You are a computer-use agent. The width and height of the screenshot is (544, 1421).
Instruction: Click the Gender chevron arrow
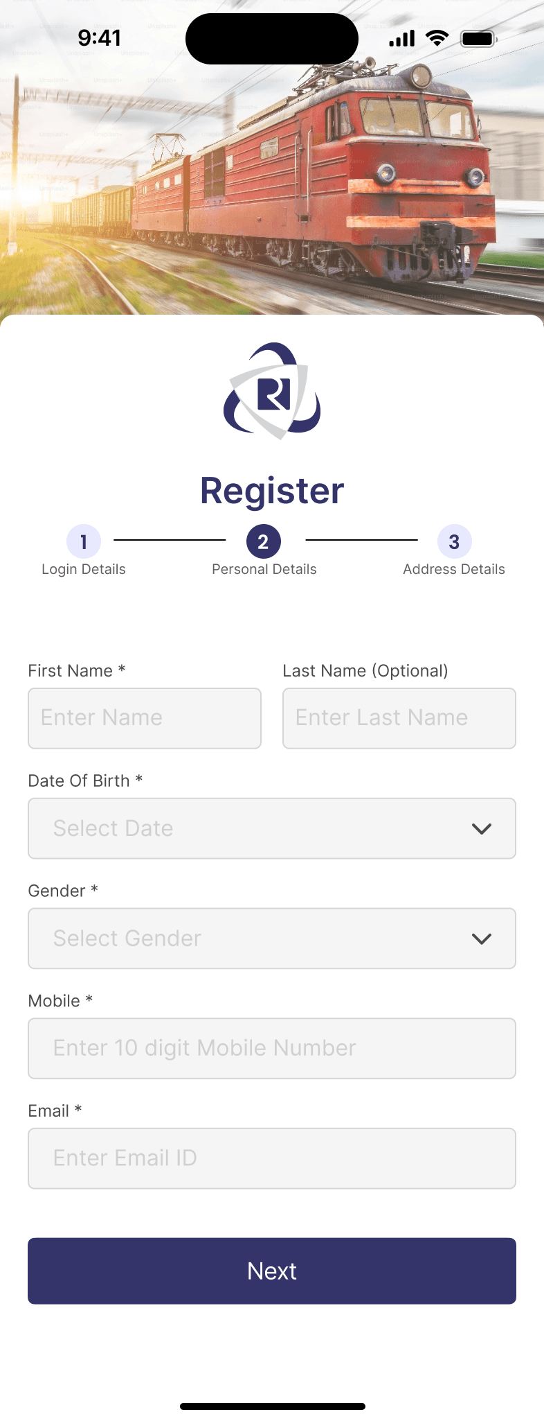click(482, 939)
